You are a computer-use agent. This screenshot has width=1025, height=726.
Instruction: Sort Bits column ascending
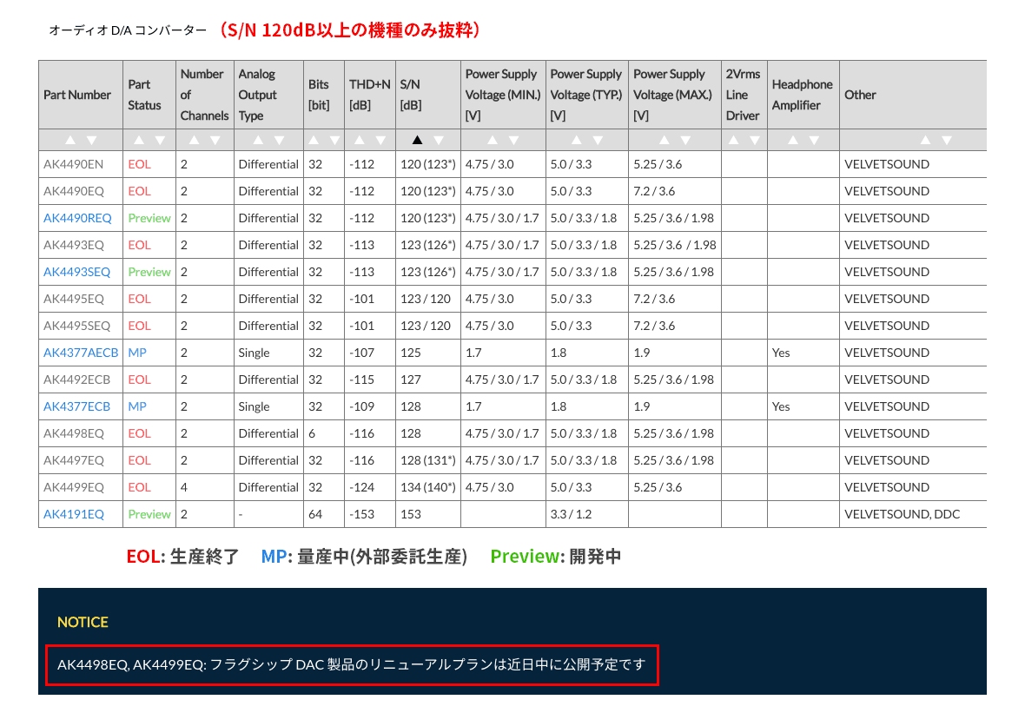pyautogui.click(x=314, y=140)
